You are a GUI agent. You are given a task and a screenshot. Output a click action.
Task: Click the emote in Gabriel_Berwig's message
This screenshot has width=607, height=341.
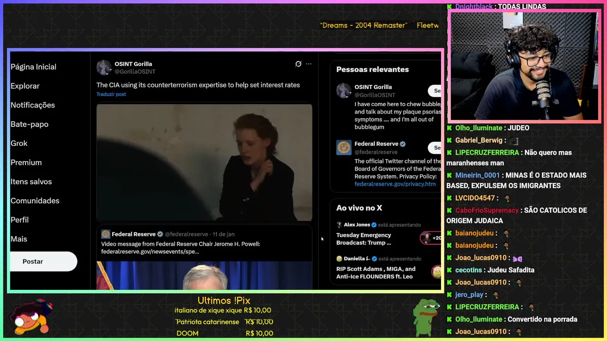click(515, 141)
